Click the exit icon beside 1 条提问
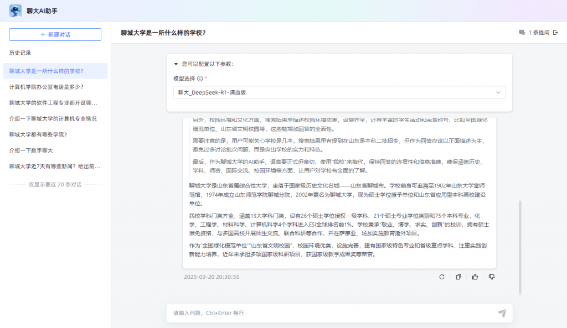 tap(555, 33)
